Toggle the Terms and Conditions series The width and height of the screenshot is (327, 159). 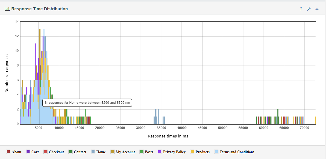[x=237, y=152]
